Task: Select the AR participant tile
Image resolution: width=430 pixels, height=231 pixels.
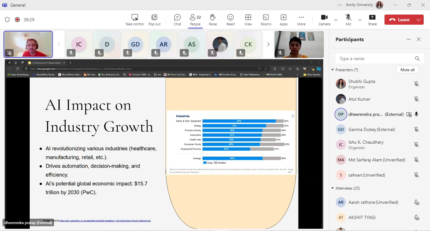Action: [x=164, y=44]
